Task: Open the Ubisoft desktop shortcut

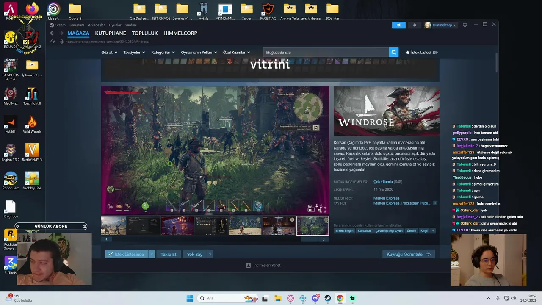Action: click(53, 11)
